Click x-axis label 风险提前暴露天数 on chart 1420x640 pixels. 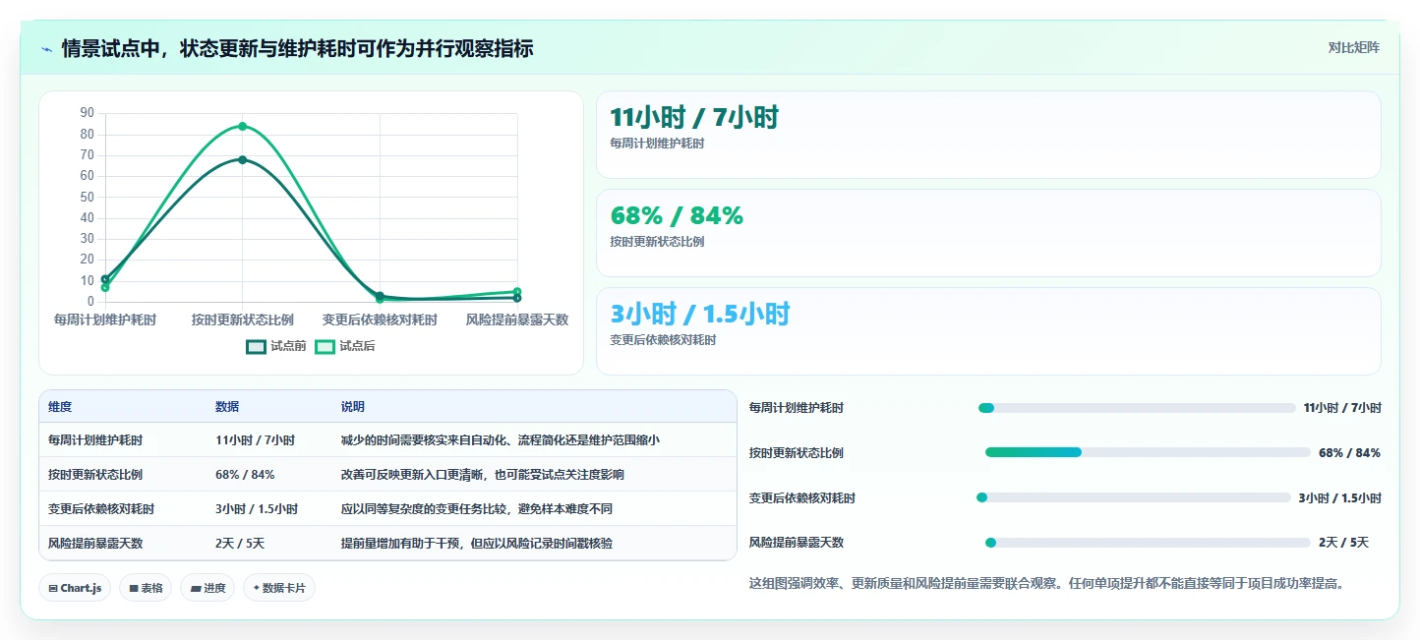coord(517,320)
